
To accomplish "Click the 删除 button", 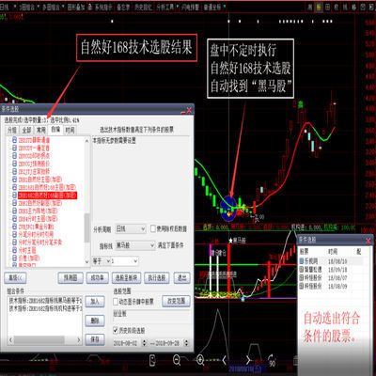I will (95, 321).
